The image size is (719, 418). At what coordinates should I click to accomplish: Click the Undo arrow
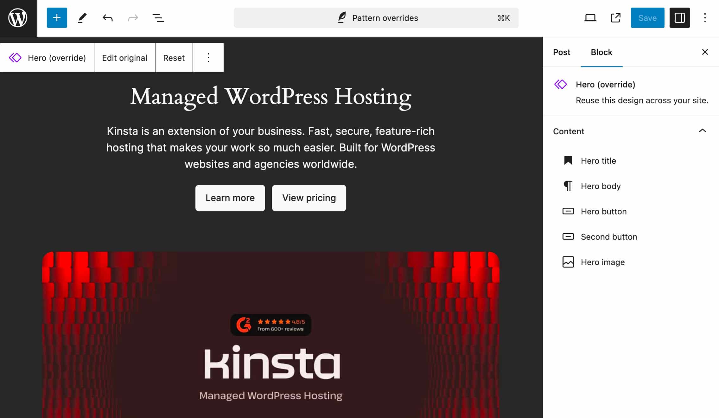108,18
